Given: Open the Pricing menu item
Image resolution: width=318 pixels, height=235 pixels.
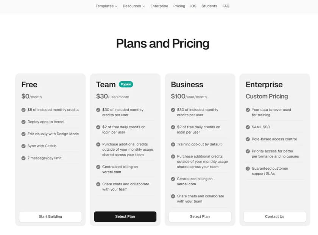Looking at the screenshot, I should pos(179,6).
